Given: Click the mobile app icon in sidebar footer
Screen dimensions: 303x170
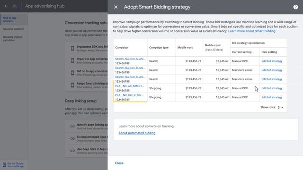Looking at the screenshot, I should [4, 165].
